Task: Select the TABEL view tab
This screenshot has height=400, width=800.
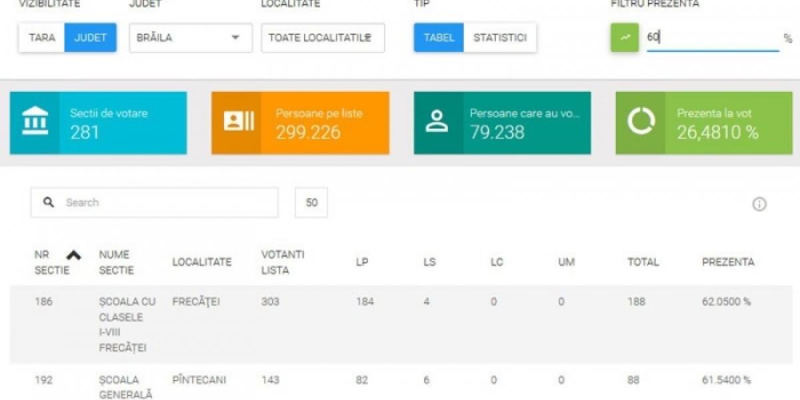Action: [439, 38]
